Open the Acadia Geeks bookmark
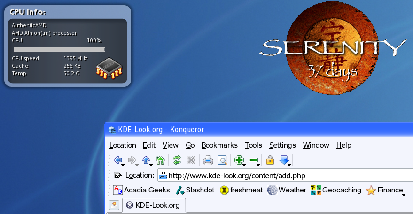The width and height of the screenshot is (413, 214). (141, 190)
